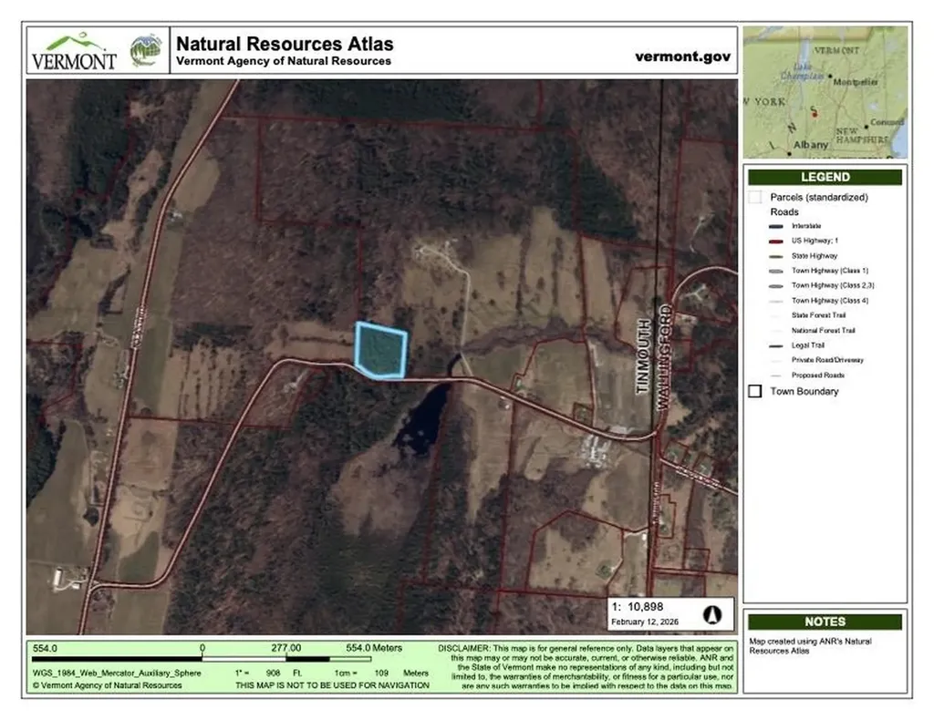This screenshot has width=934, height=720.
Task: Click the north arrow compass icon
Action: (713, 613)
